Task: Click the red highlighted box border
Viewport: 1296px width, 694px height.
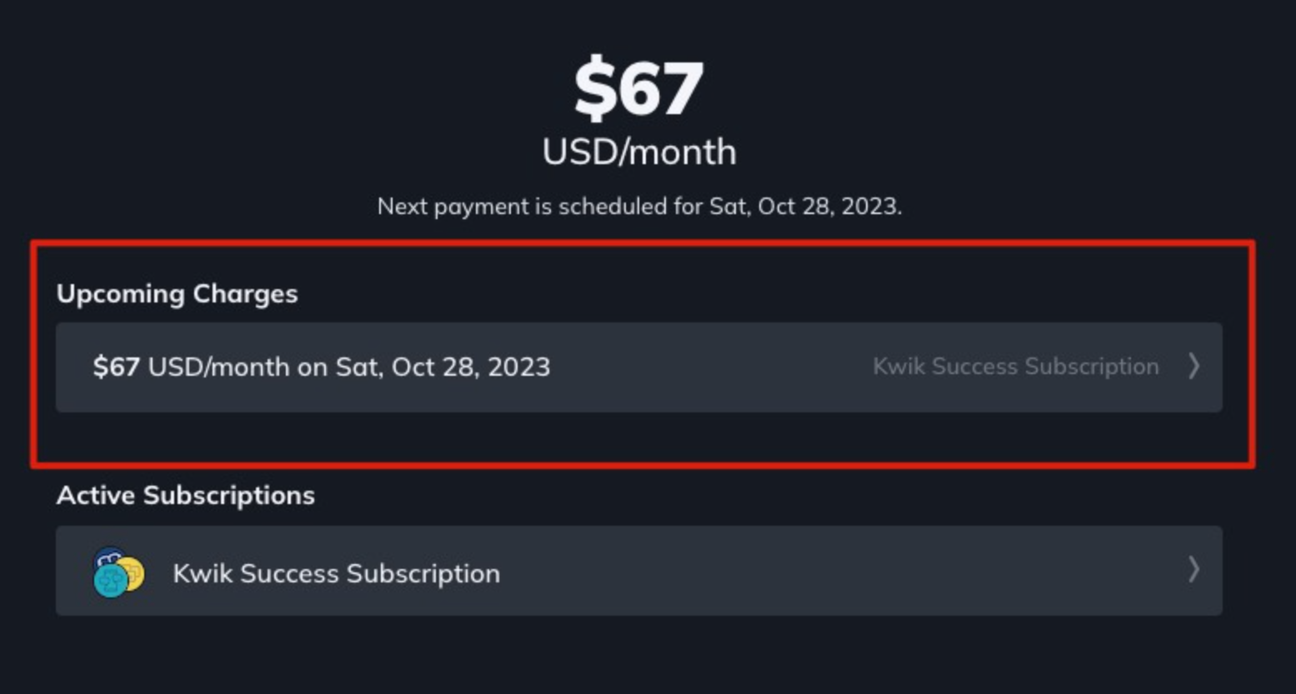Action: [643, 242]
